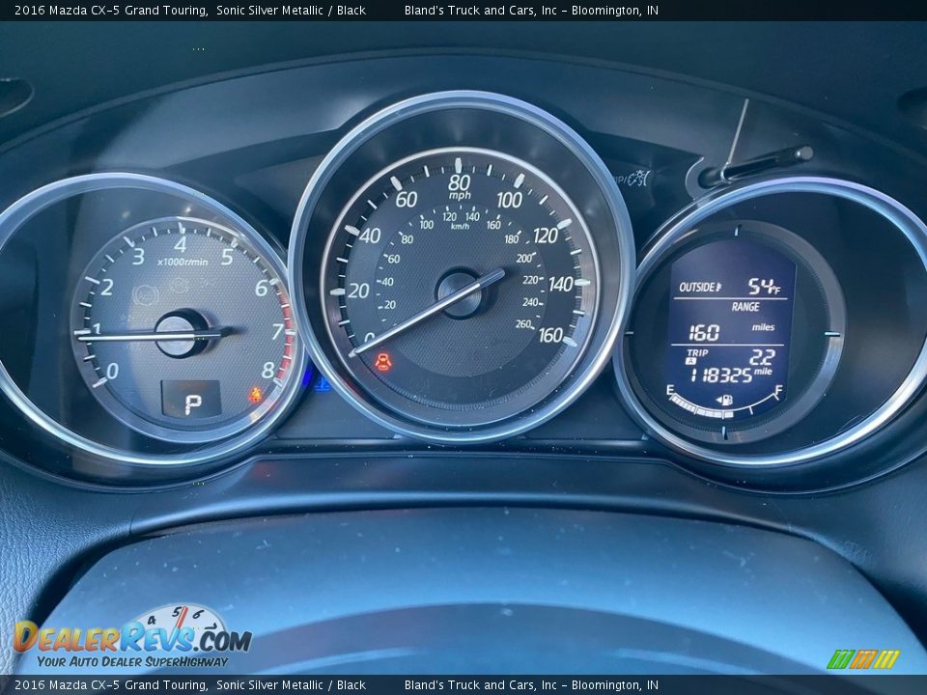Image resolution: width=927 pixels, height=695 pixels.
Task: Tap the P gear position indicator
Action: point(192,403)
